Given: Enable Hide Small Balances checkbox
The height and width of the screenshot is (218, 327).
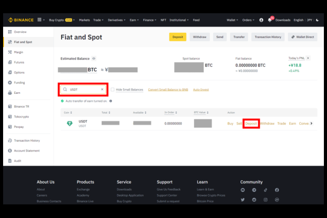Looking at the screenshot, I should [113, 90].
